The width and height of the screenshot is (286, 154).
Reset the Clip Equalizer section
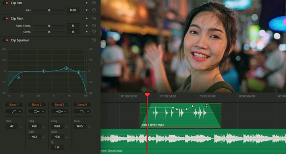[x=94, y=40]
